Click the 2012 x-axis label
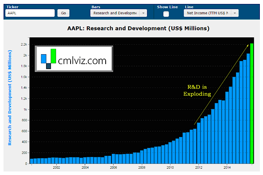Screen dimensions: 263x175 click(199, 168)
